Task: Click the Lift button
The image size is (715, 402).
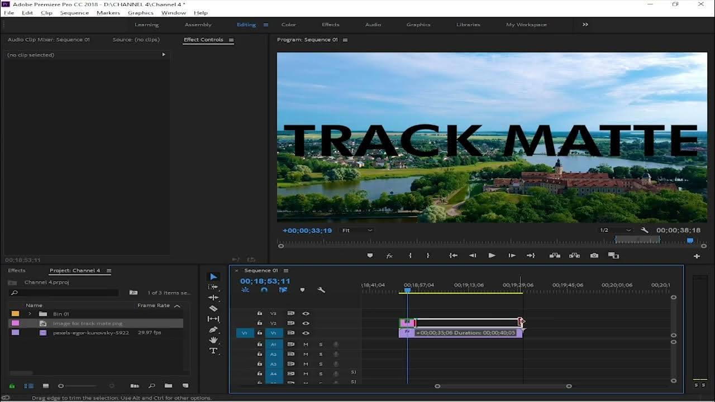Action: 555,255
